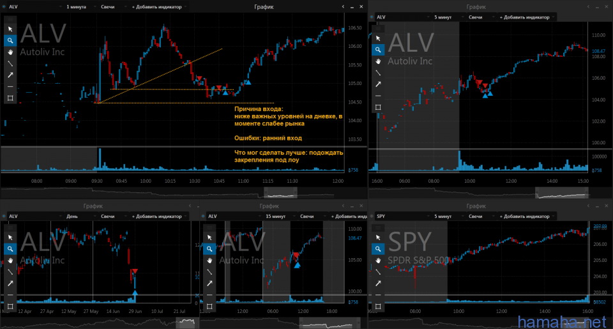Click the ALV ticker field in 1-minute chart
This screenshot has width=613, height=329.
[34, 6]
